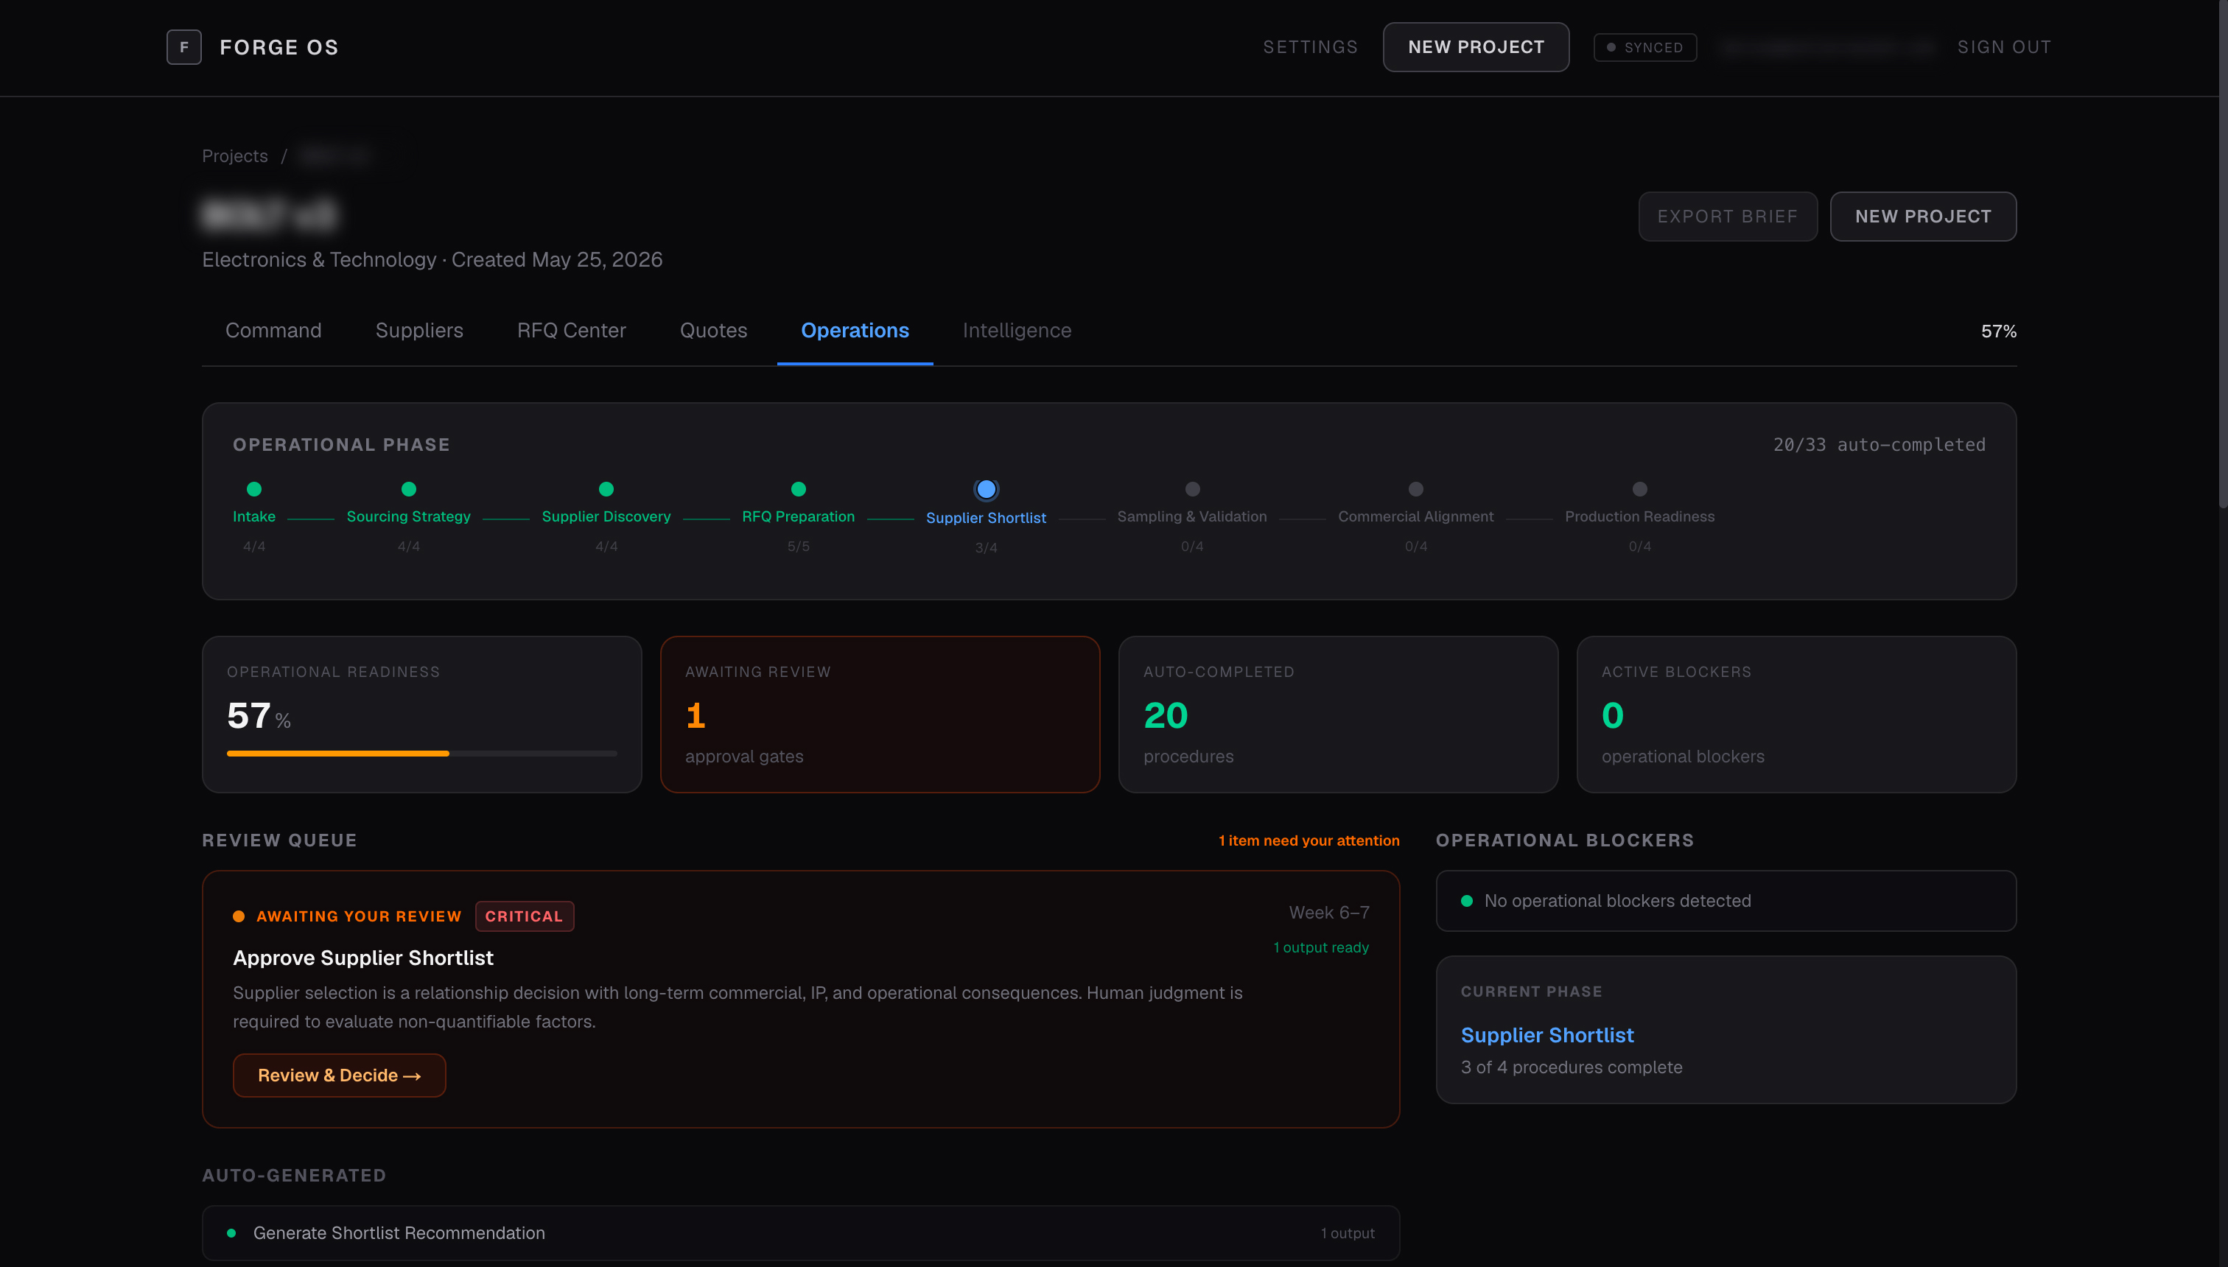The image size is (2228, 1267).
Task: Click the Supplier Discovery phase dot
Action: [606, 489]
